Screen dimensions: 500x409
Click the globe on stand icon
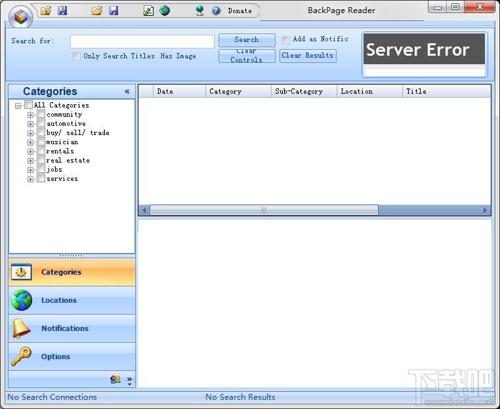tap(199, 10)
